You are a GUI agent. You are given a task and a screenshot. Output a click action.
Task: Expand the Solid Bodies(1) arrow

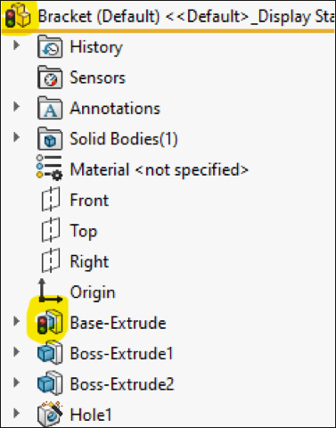pos(17,137)
